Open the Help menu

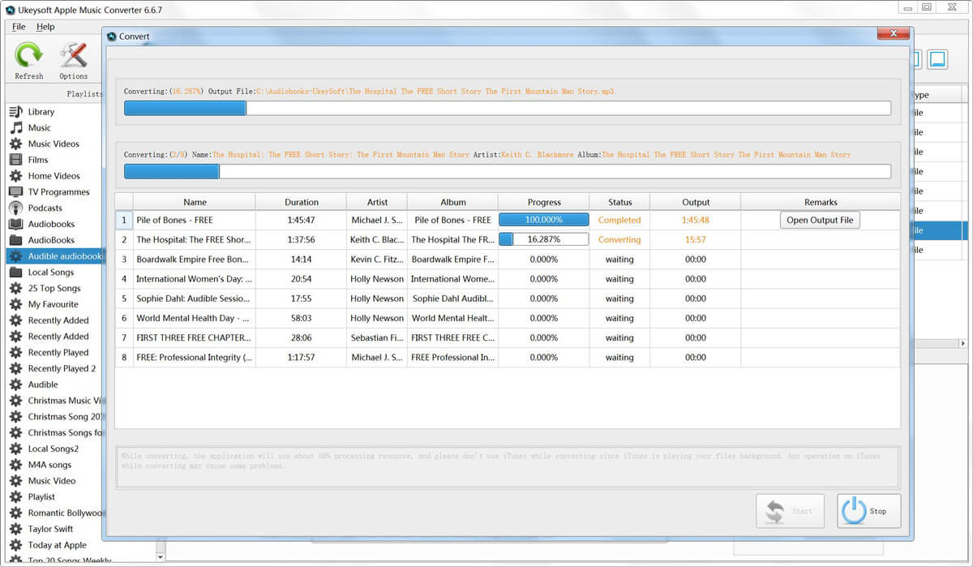click(45, 27)
